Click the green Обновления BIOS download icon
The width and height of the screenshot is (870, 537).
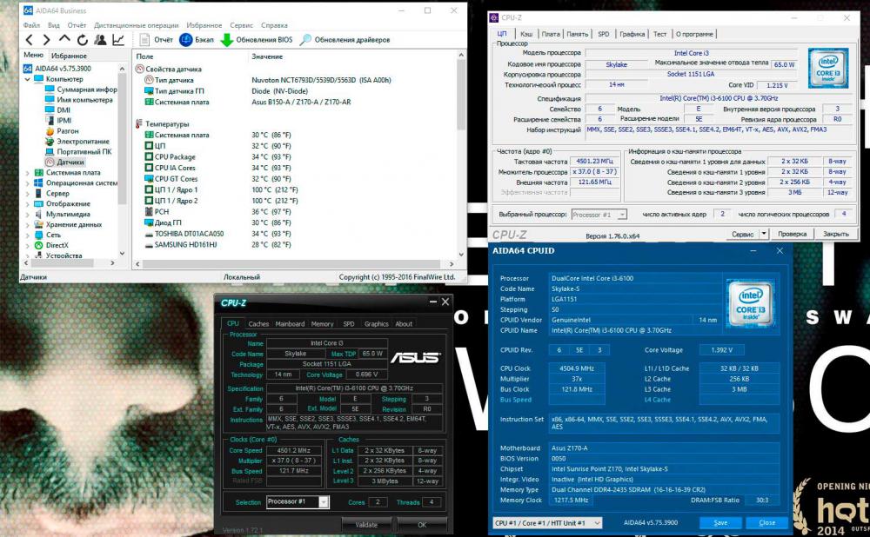[x=228, y=38]
